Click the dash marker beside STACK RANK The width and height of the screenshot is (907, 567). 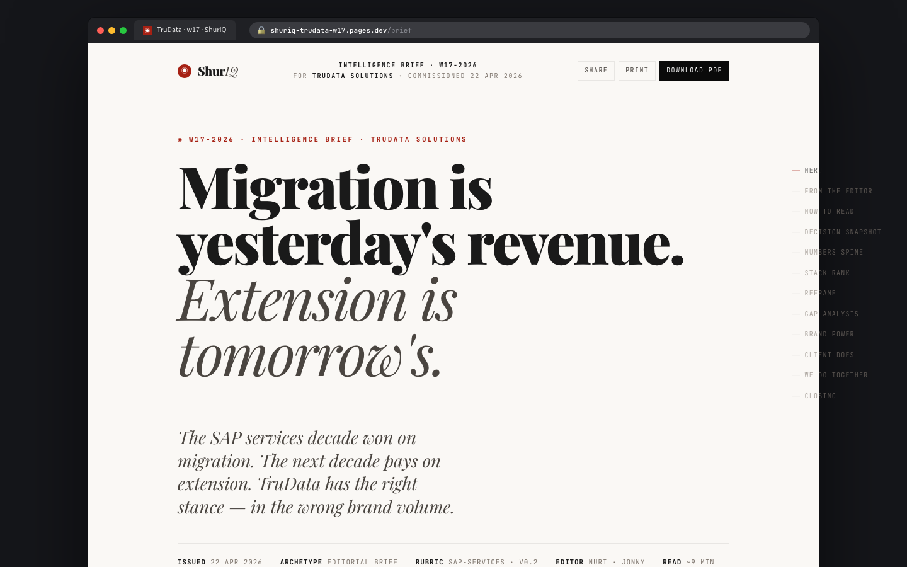point(796,273)
